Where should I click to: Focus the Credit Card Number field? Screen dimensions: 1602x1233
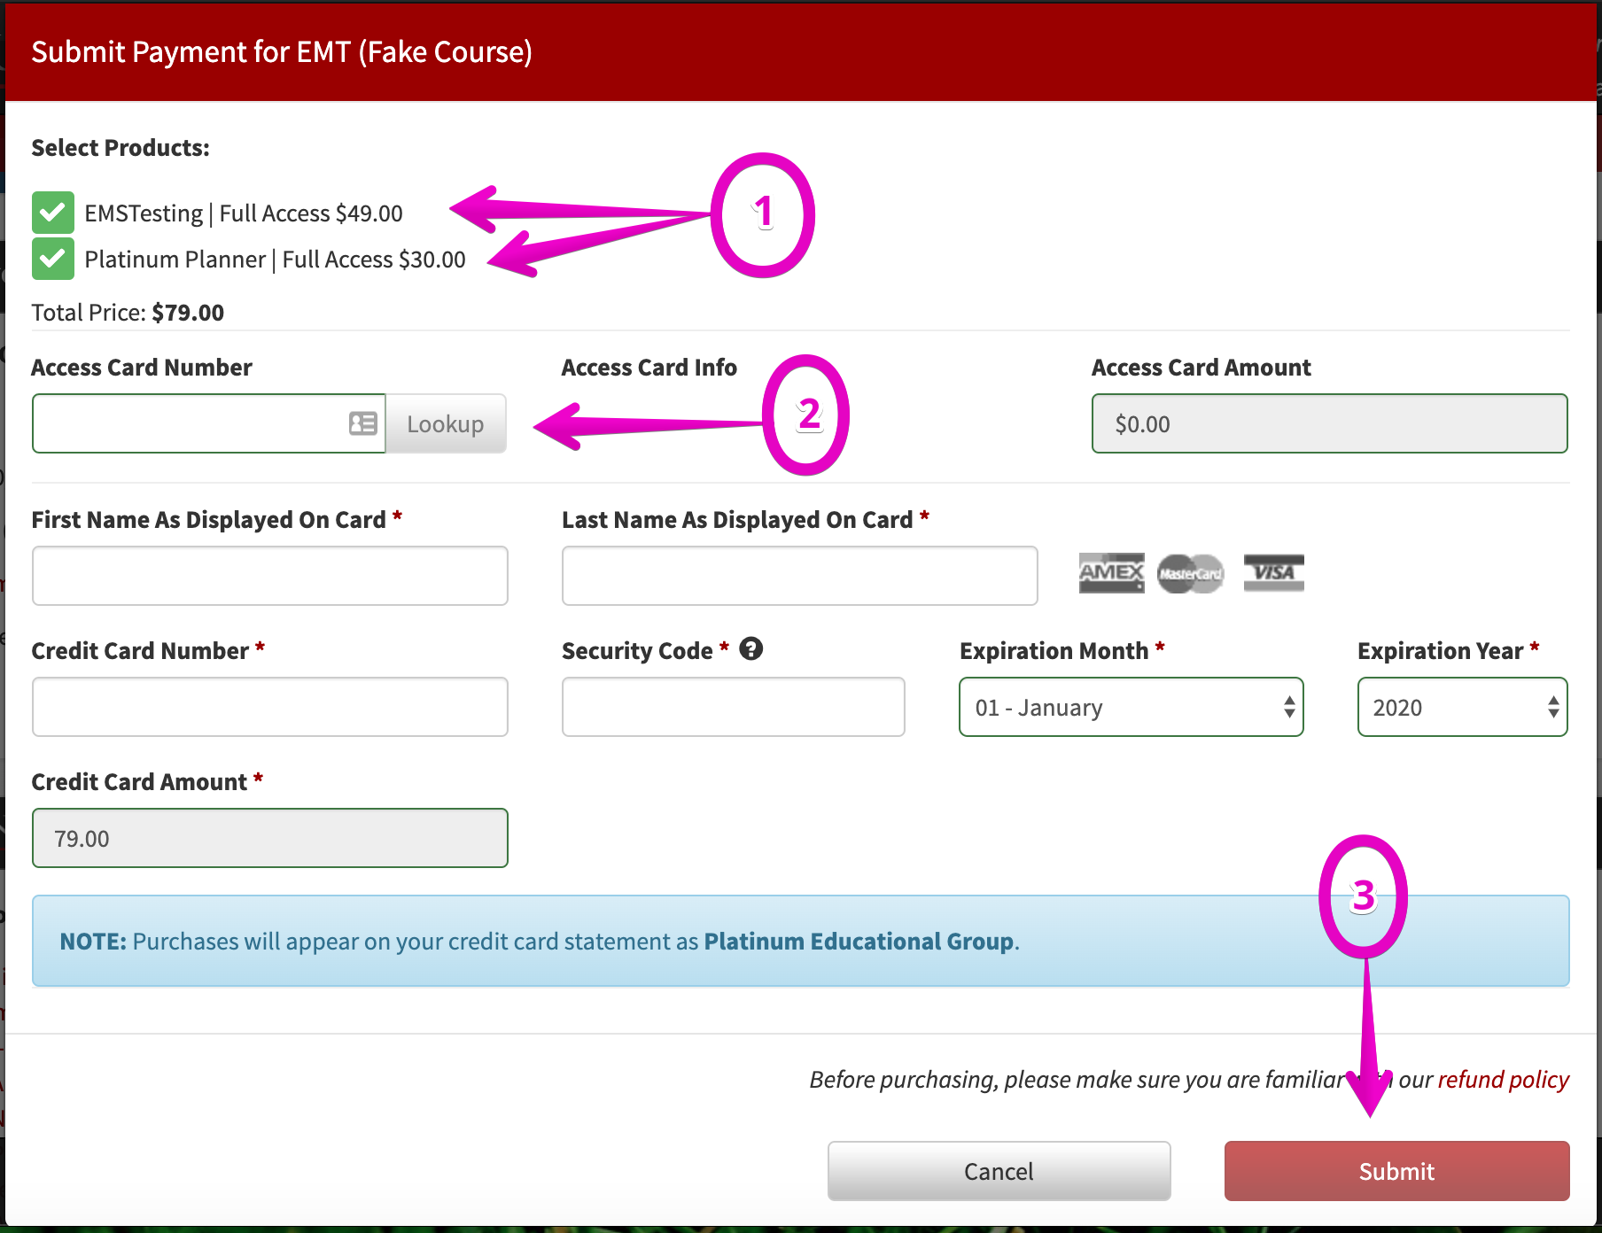[269, 707]
